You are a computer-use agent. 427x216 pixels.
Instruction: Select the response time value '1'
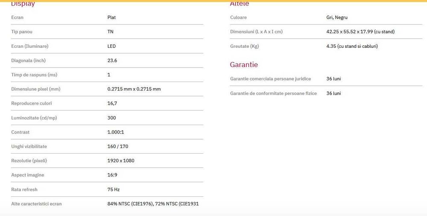click(108, 75)
